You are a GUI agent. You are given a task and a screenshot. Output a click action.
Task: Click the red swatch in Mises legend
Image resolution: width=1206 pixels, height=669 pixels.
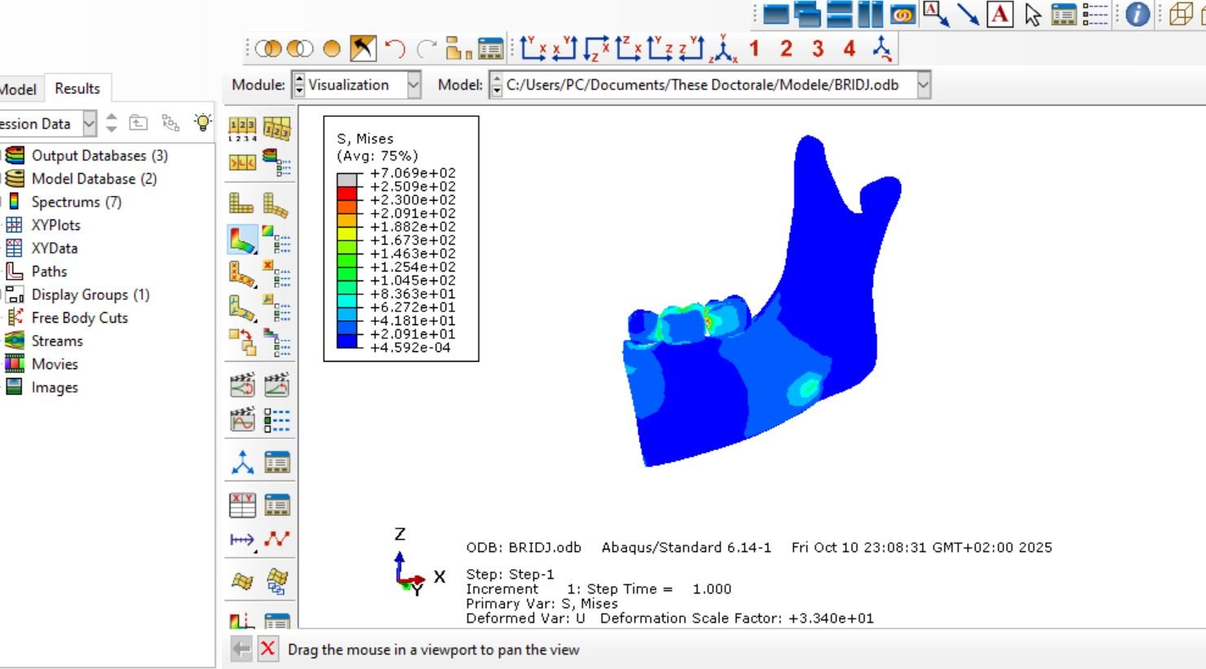347,193
